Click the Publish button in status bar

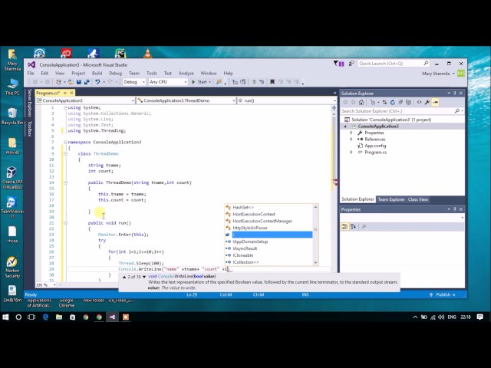pos(443,294)
